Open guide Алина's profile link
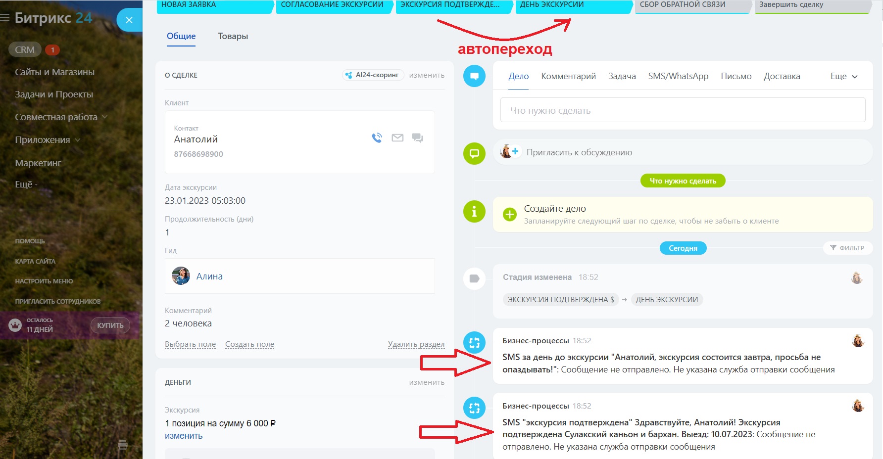The image size is (883, 459). 209,276
